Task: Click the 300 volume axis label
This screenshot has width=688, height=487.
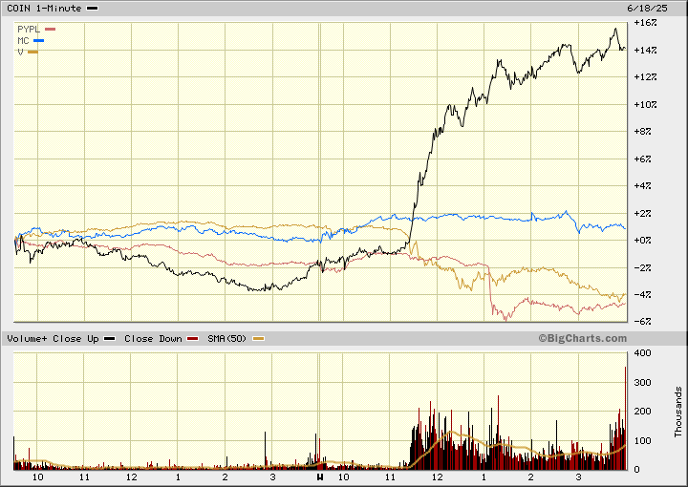Action: [643, 382]
